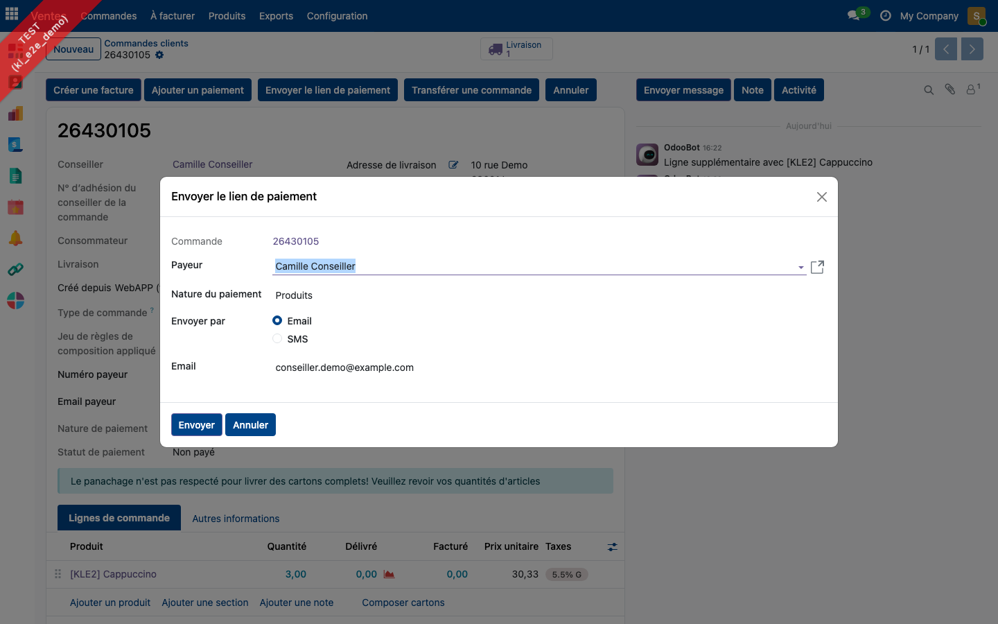Screen dimensions: 998x624
Task: Expand the Payeur dropdown arrow
Action: (801, 267)
